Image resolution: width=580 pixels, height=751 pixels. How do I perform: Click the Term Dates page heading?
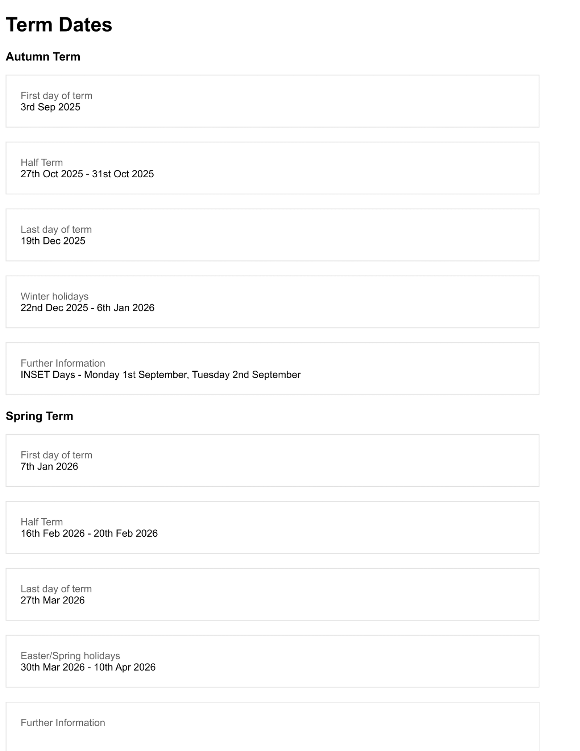tap(59, 25)
